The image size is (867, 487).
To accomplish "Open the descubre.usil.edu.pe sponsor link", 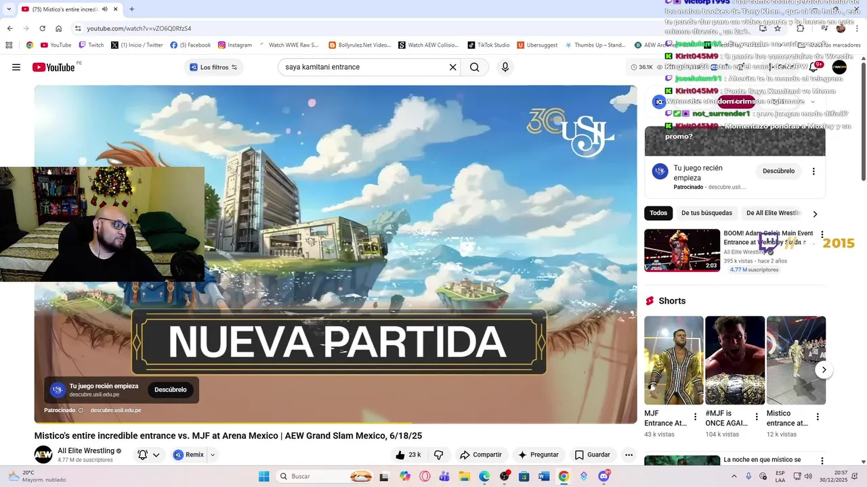I will click(116, 411).
